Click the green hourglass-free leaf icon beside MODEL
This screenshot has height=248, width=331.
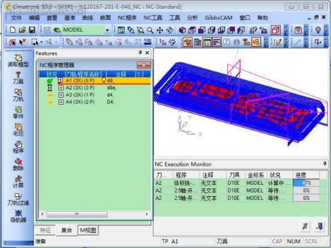[57, 30]
